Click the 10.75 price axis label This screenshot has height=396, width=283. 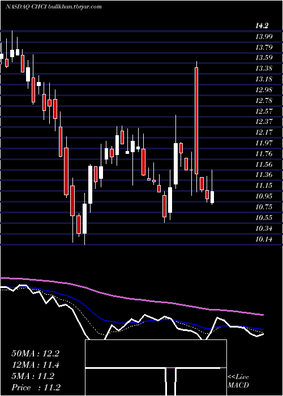click(x=264, y=207)
